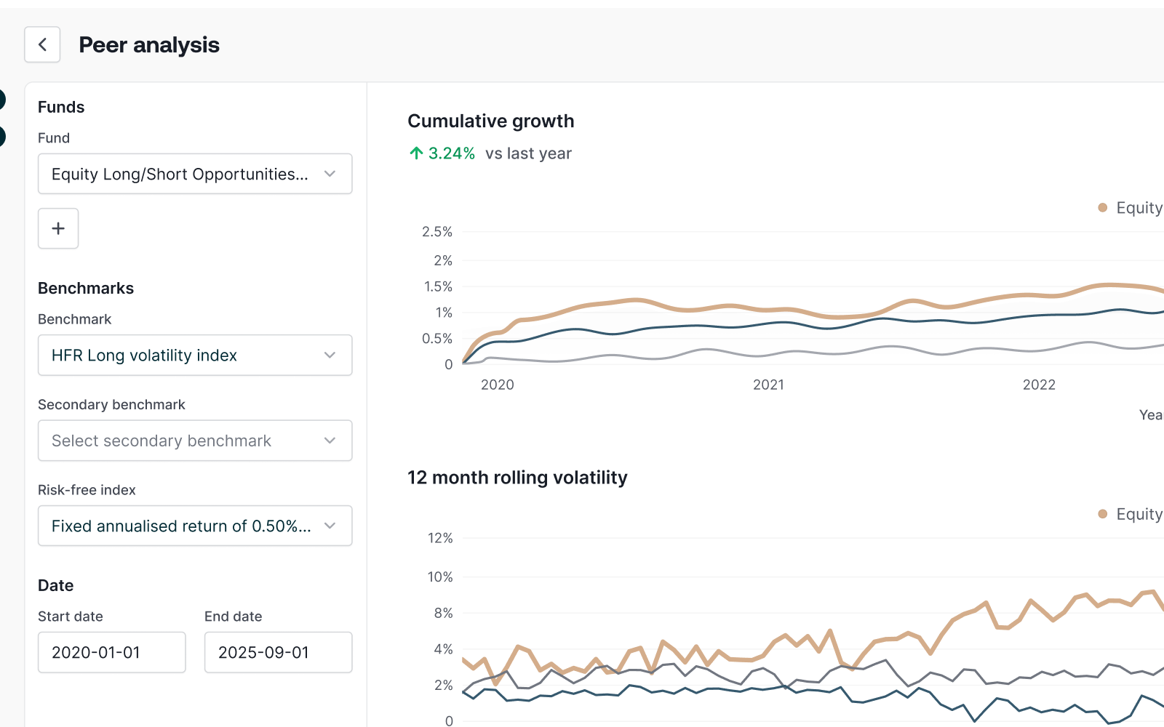Add another fund with plus button
This screenshot has height=727, width=1164.
(58, 228)
